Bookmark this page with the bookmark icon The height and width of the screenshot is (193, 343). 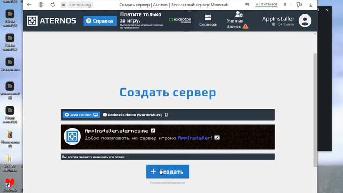pyautogui.click(x=285, y=5)
